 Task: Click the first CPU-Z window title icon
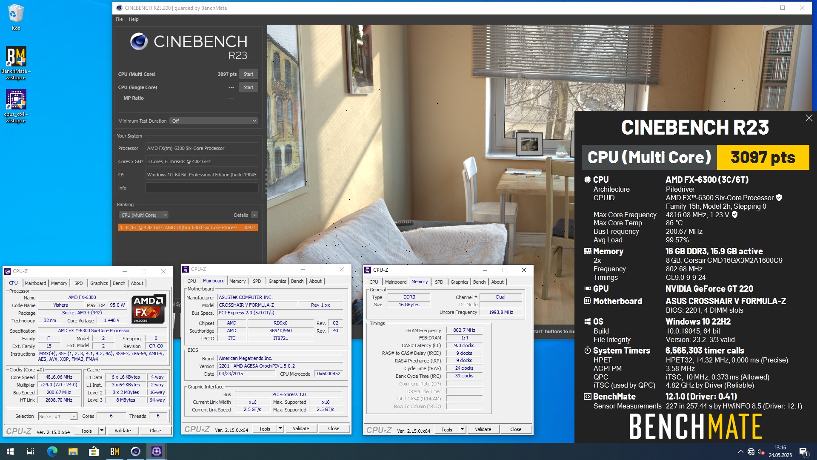click(7, 271)
